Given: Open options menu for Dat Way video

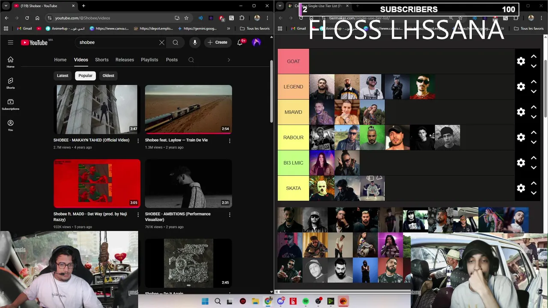Looking at the screenshot, I should [138, 215].
